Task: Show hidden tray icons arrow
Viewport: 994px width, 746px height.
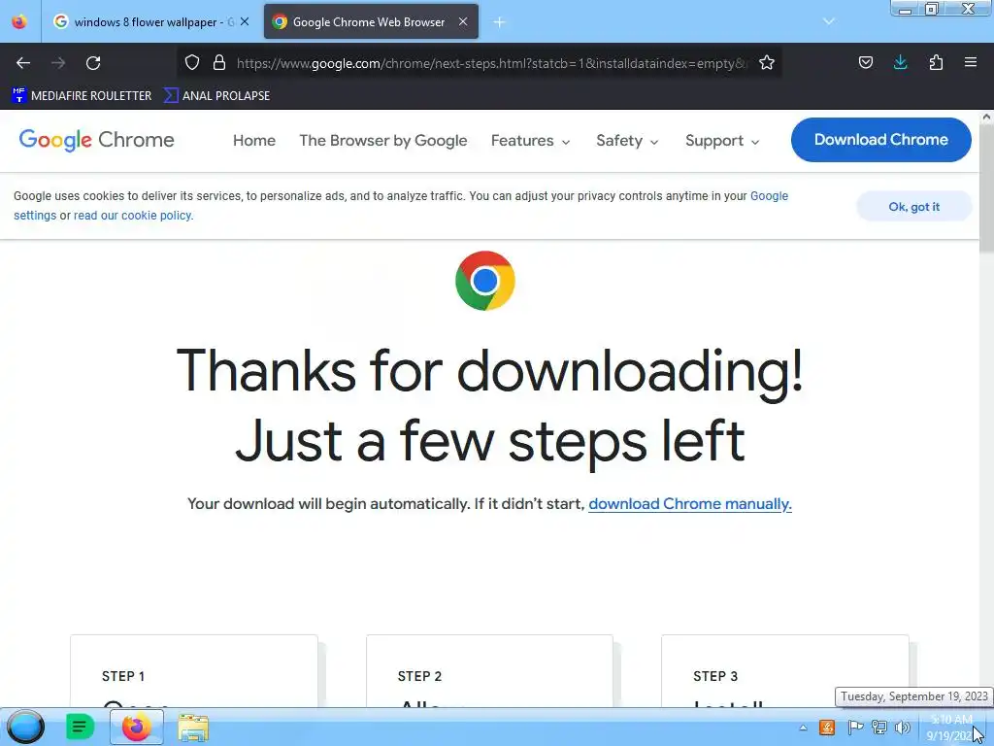Action: pyautogui.click(x=803, y=728)
